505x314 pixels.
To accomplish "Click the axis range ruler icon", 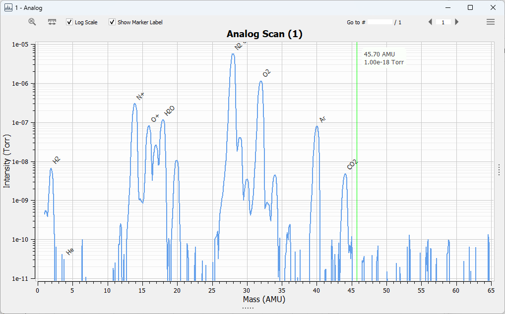I will coord(52,22).
